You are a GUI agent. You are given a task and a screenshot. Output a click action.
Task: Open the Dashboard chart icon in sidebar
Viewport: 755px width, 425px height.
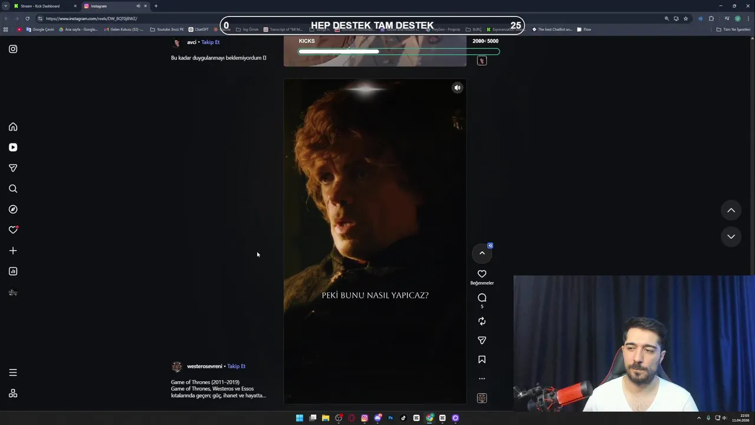pos(13,272)
